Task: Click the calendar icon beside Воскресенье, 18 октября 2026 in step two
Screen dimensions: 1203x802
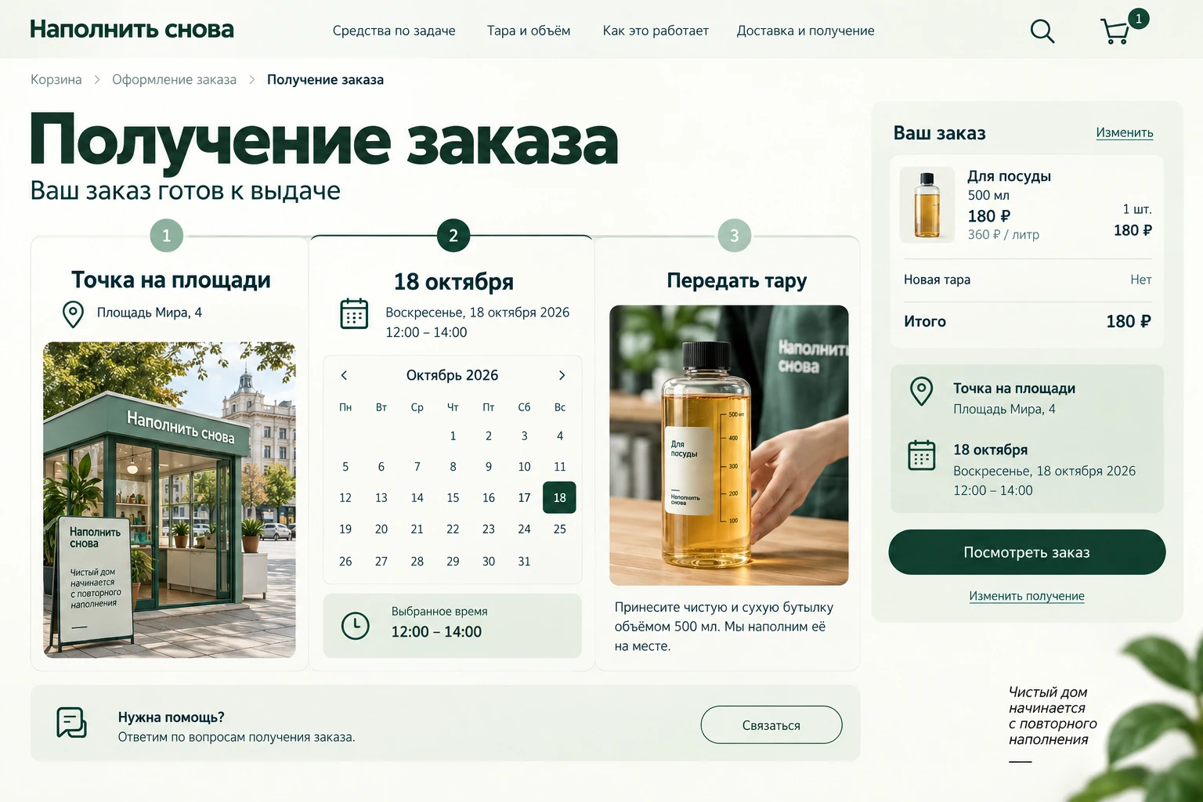Action: [354, 313]
